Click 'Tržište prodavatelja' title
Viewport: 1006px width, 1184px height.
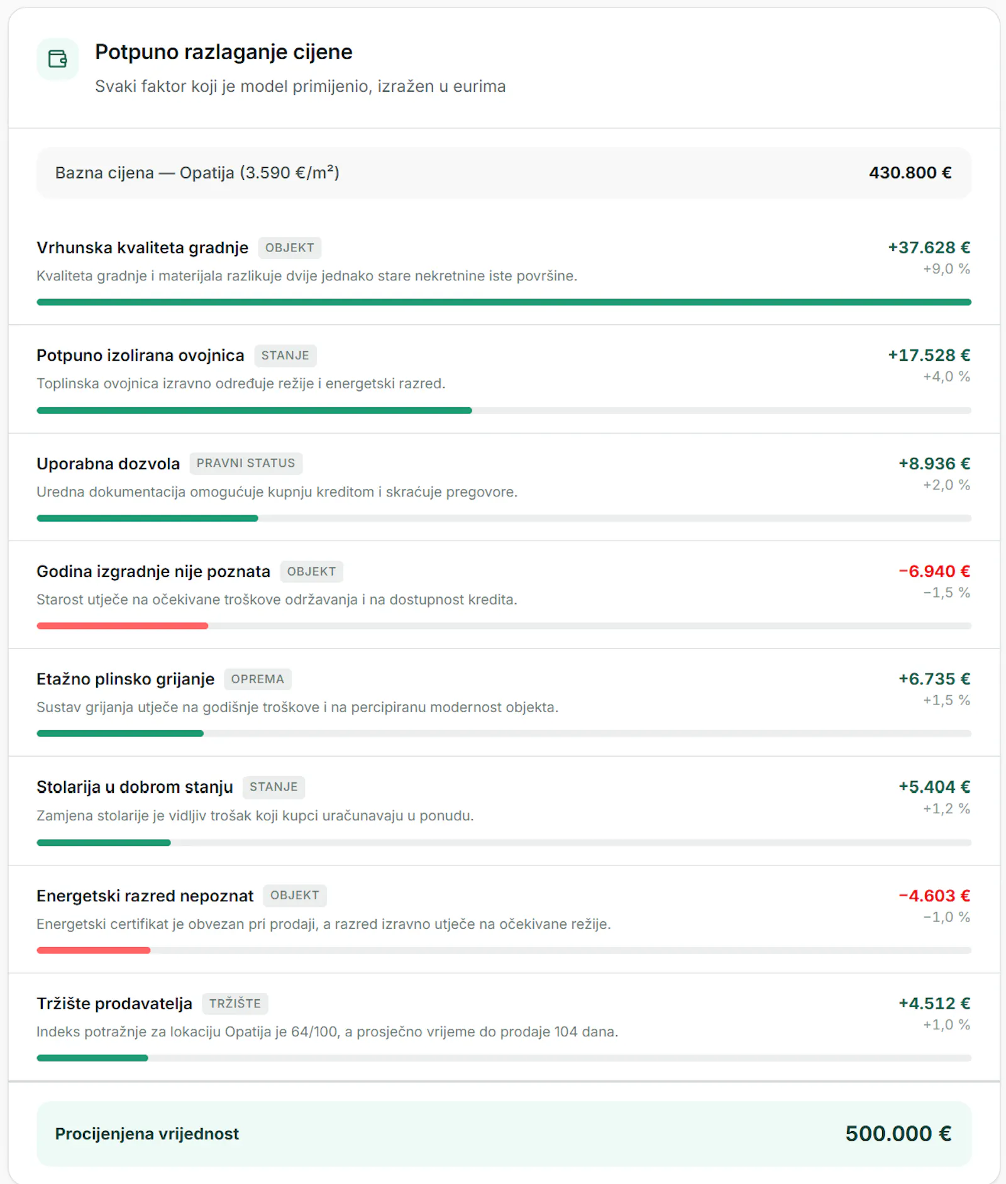[114, 1004]
